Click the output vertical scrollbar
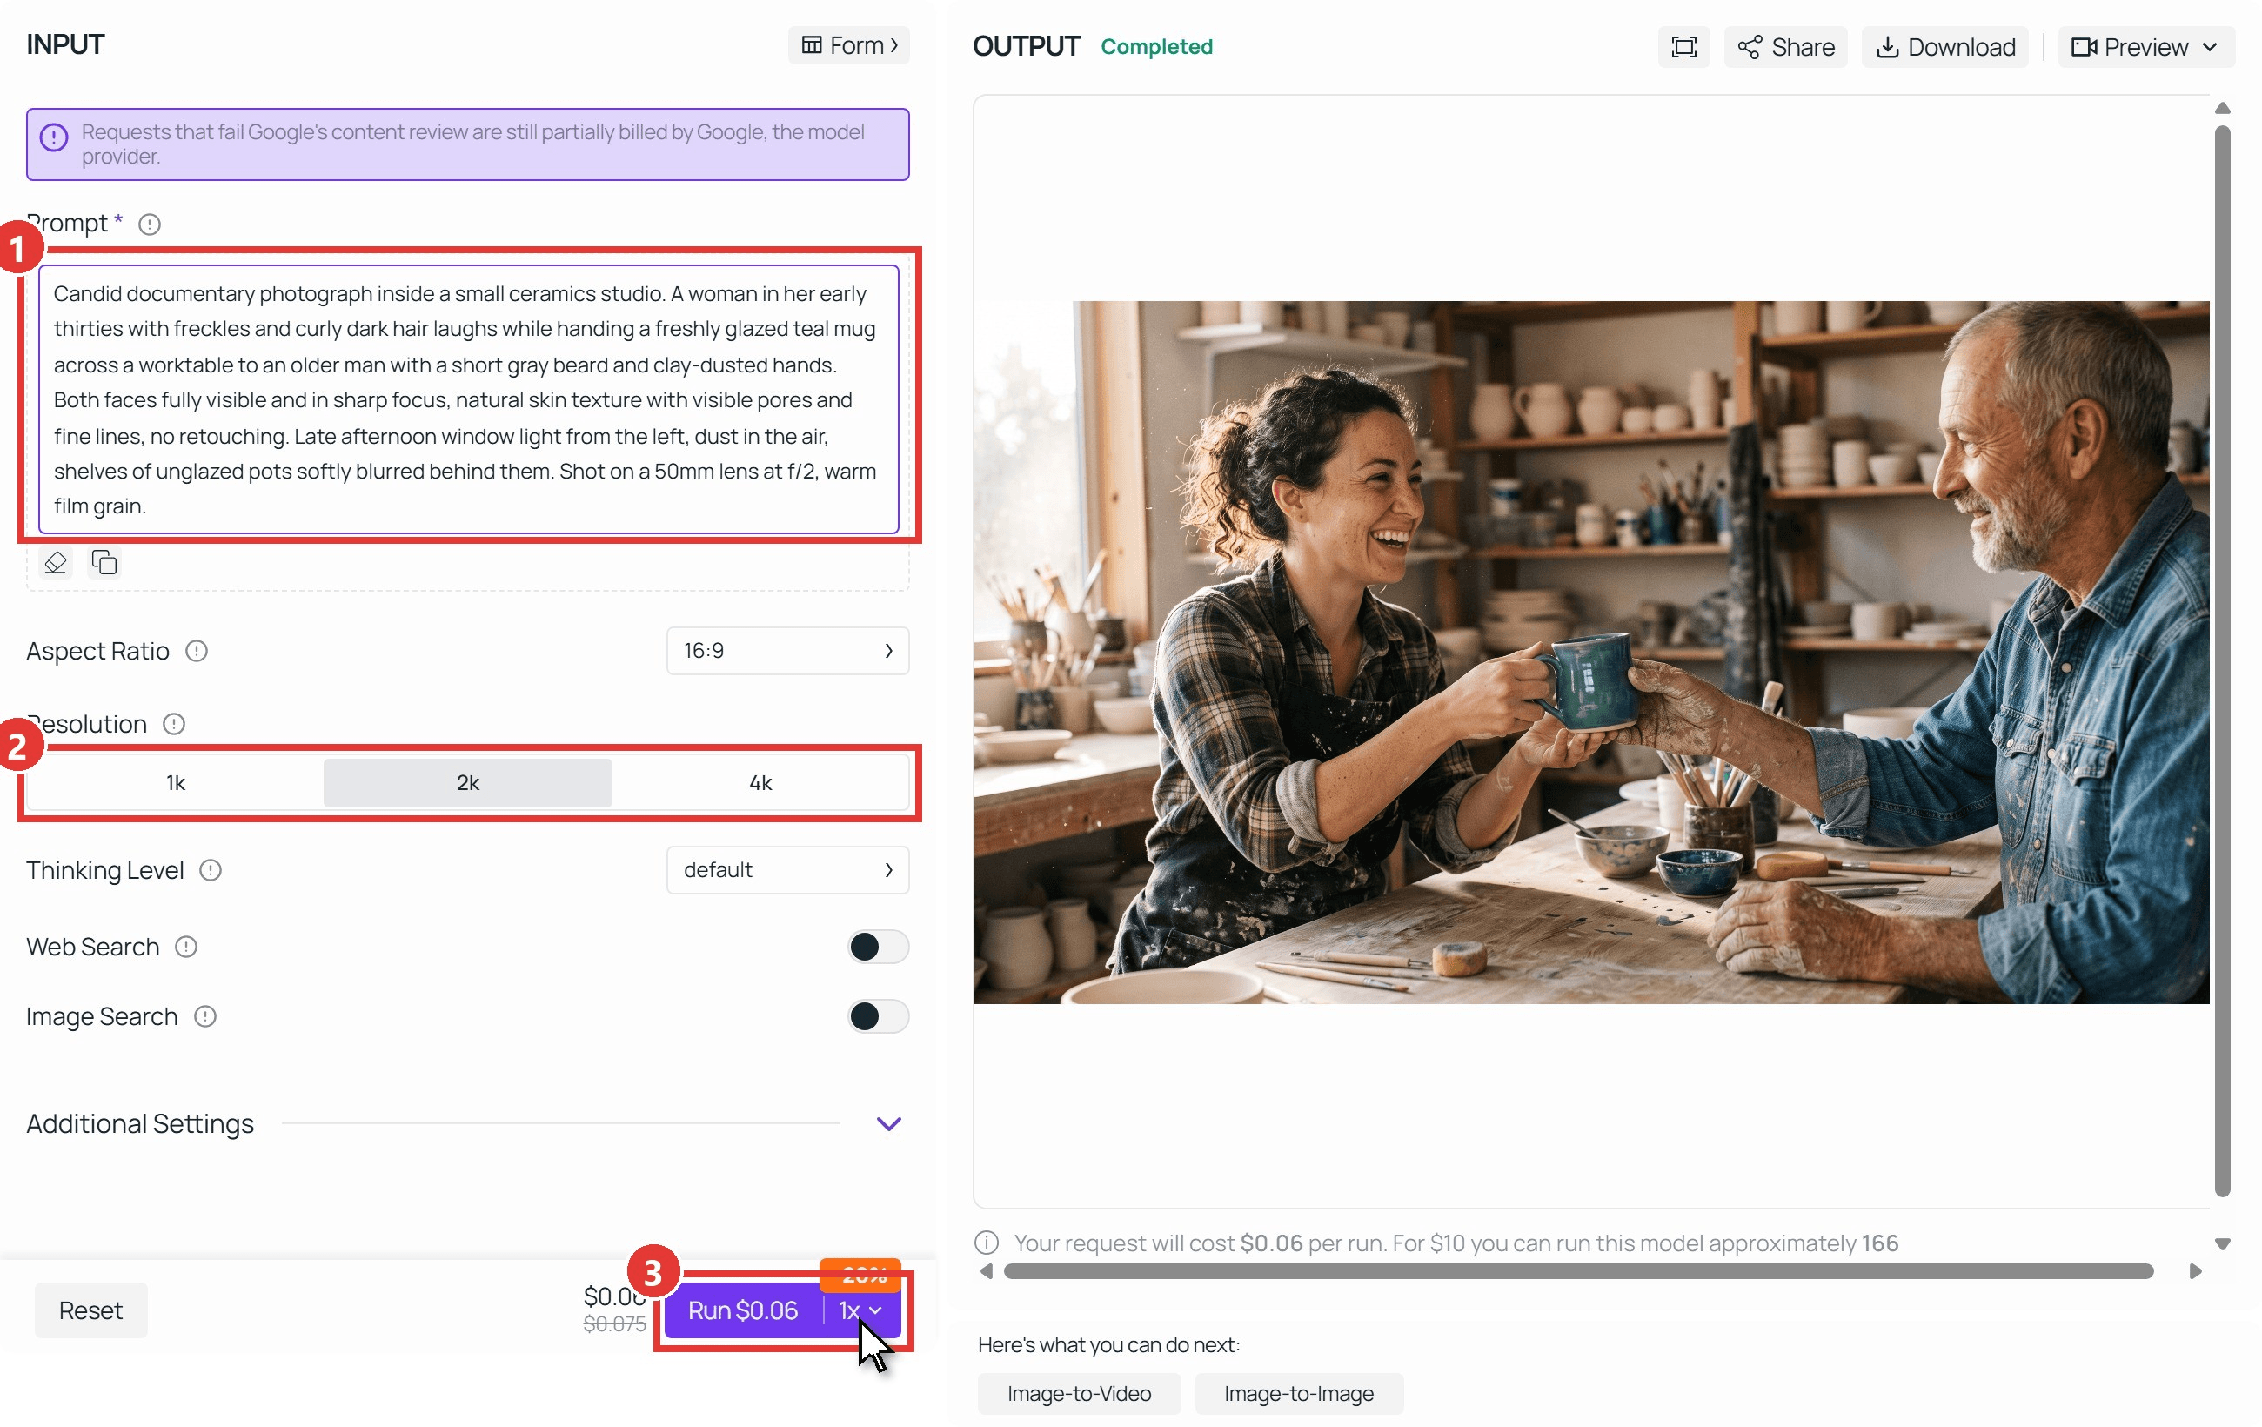 pos(2223,661)
